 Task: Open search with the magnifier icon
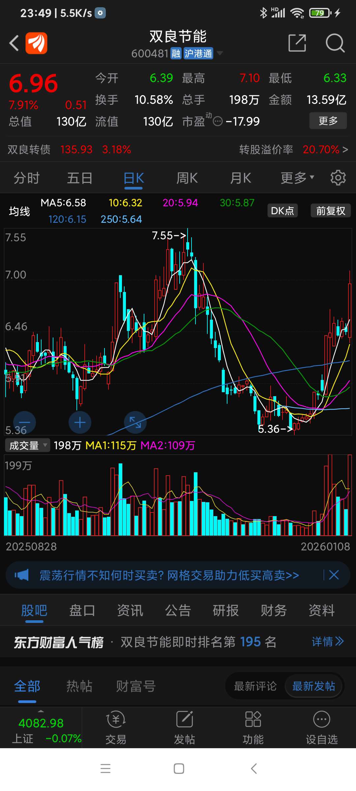[x=335, y=43]
